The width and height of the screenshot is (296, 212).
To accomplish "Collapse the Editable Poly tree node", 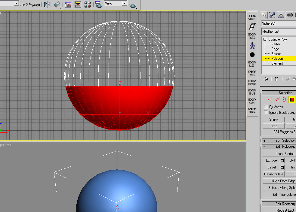I will 265,39.
